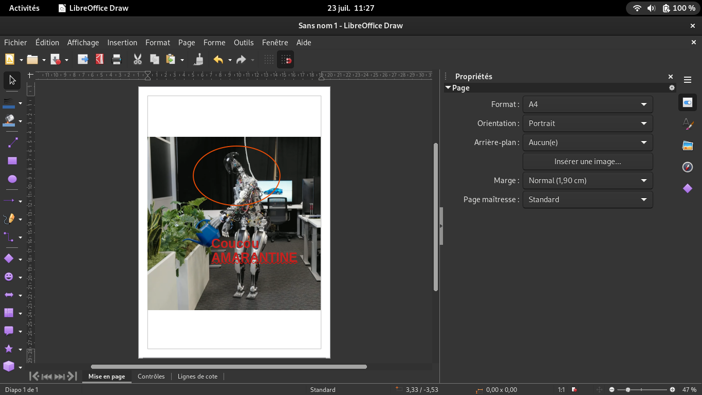The width and height of the screenshot is (702, 395).
Task: Redo the action with the Redo arrow
Action: coord(242,60)
